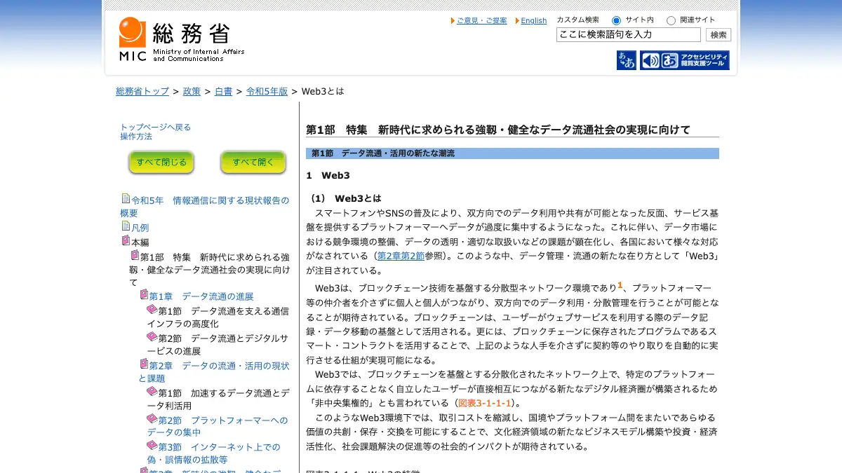The width and height of the screenshot is (842, 473).
Task: Click the document icon beside 令和5年 情報通信に関する現状報告の概要
Action: click(126, 199)
